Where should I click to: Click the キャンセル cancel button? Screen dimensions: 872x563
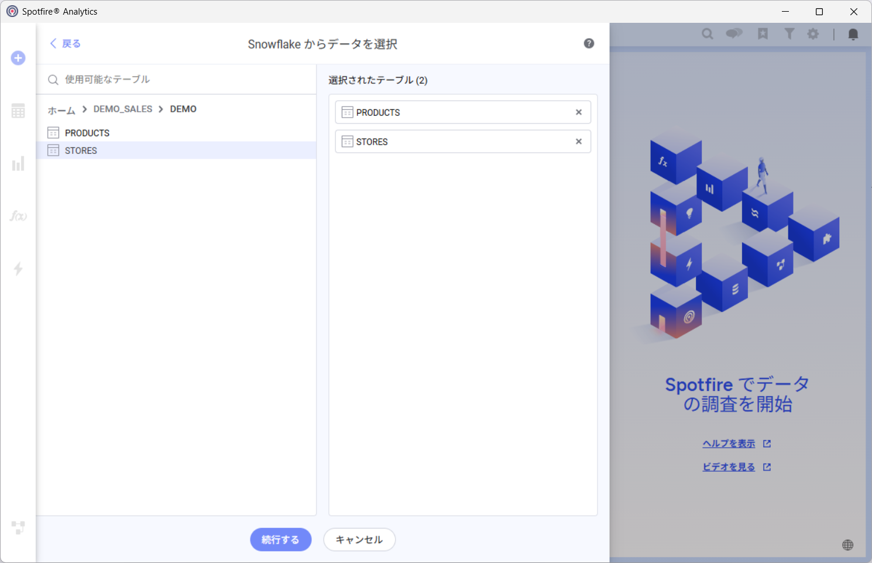pos(359,540)
